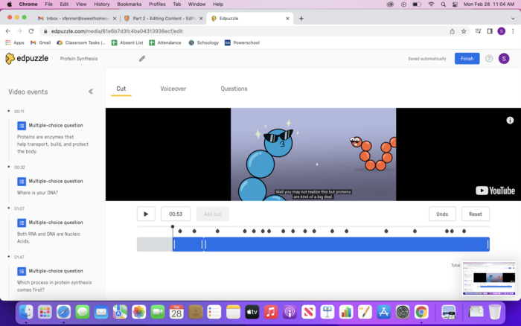This screenshot has width=521, height=326.
Task: Click the Finish button
Action: point(467,59)
